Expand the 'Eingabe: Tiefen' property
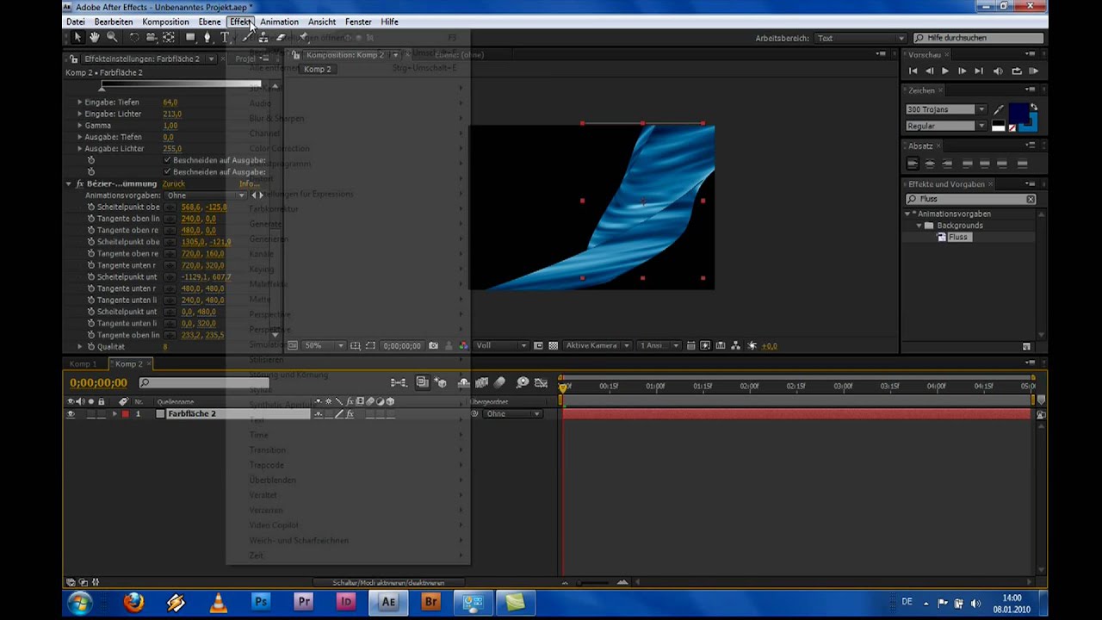1102x620 pixels. coord(80,102)
